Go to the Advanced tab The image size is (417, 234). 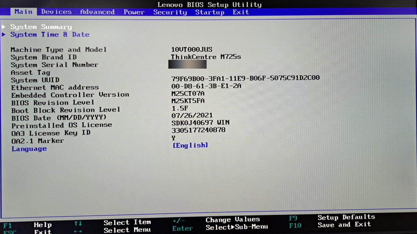tap(97, 12)
